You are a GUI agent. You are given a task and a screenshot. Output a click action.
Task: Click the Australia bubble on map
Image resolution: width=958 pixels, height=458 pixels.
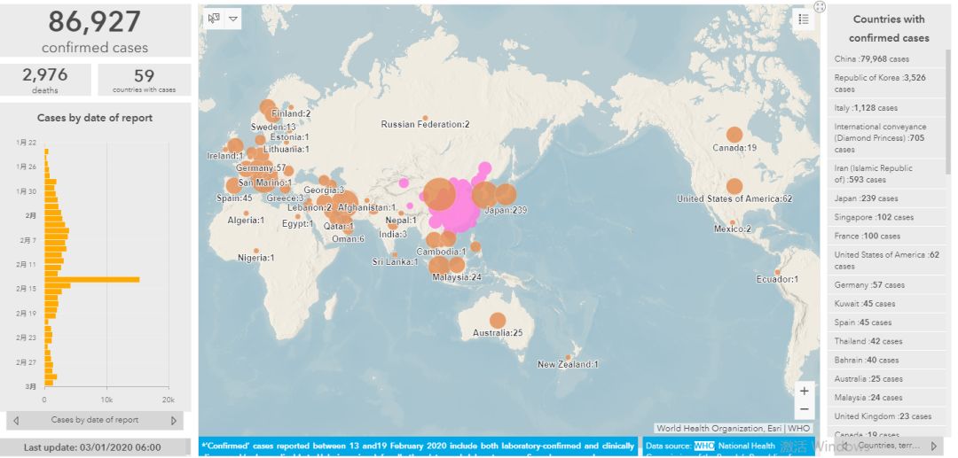point(498,320)
